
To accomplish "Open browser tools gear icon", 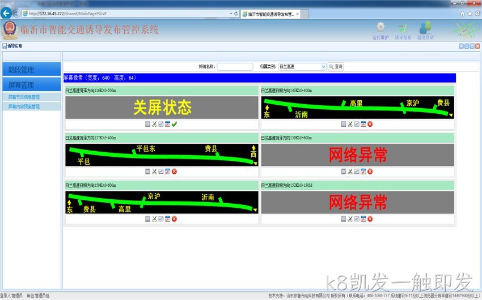I will [x=477, y=14].
